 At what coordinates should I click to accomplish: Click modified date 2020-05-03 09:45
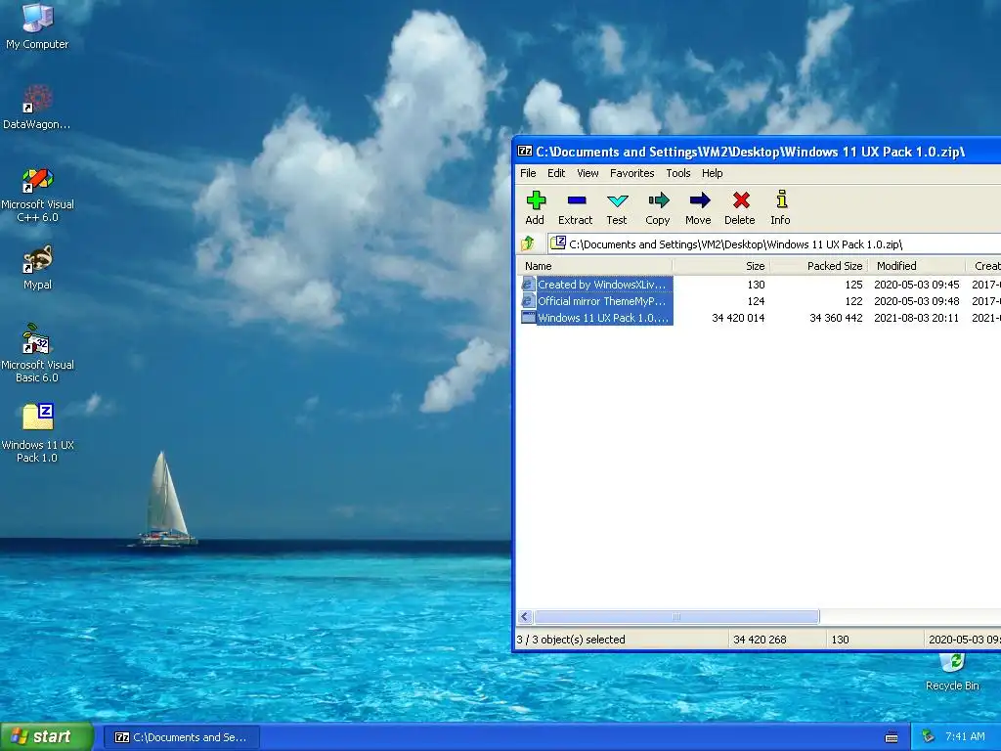[916, 285]
